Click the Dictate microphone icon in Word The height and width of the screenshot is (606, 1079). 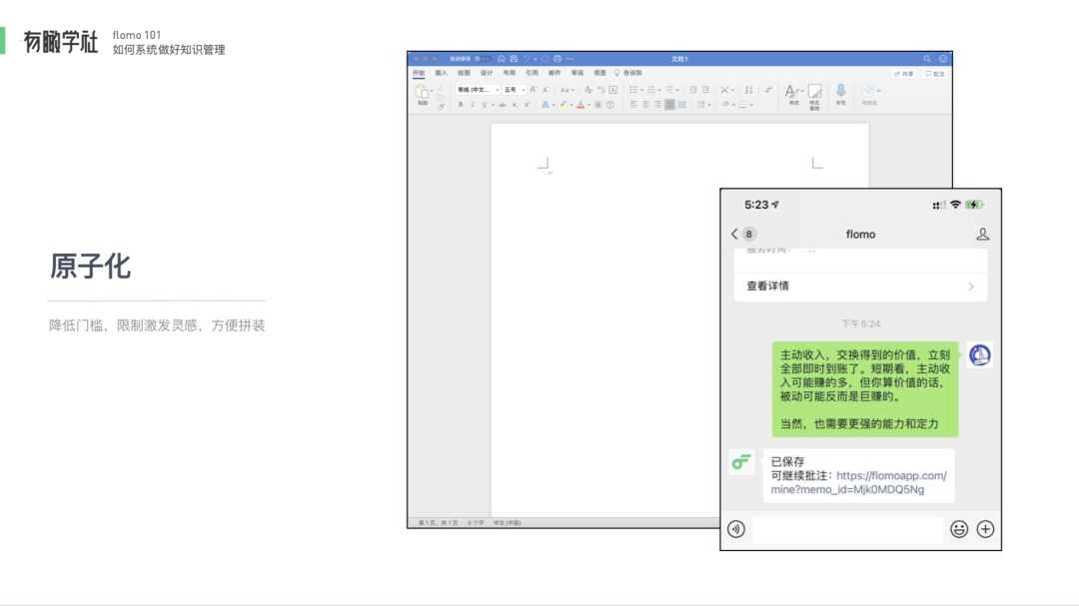[x=841, y=92]
